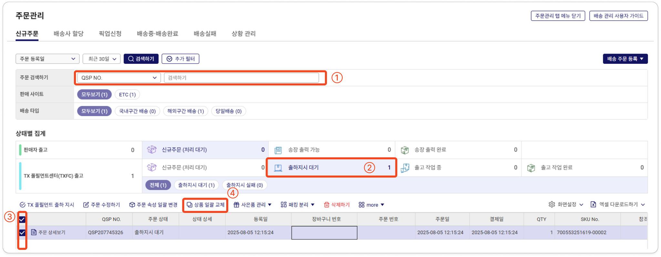Switch to the 상황 관리 tab

coord(244,34)
